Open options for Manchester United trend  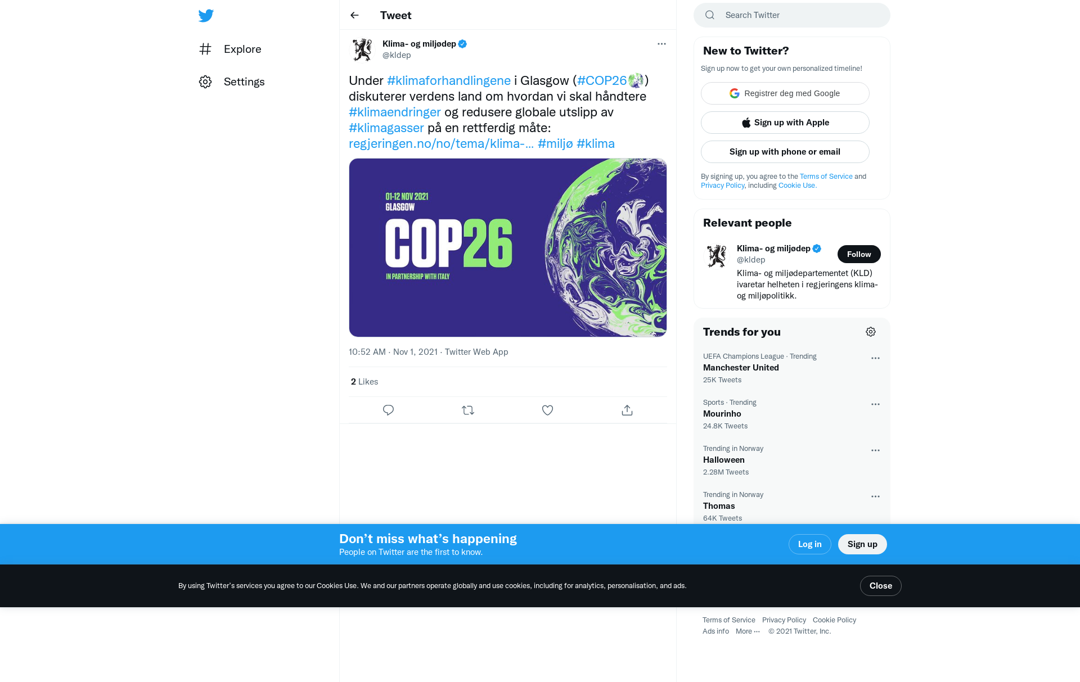pyautogui.click(x=875, y=358)
